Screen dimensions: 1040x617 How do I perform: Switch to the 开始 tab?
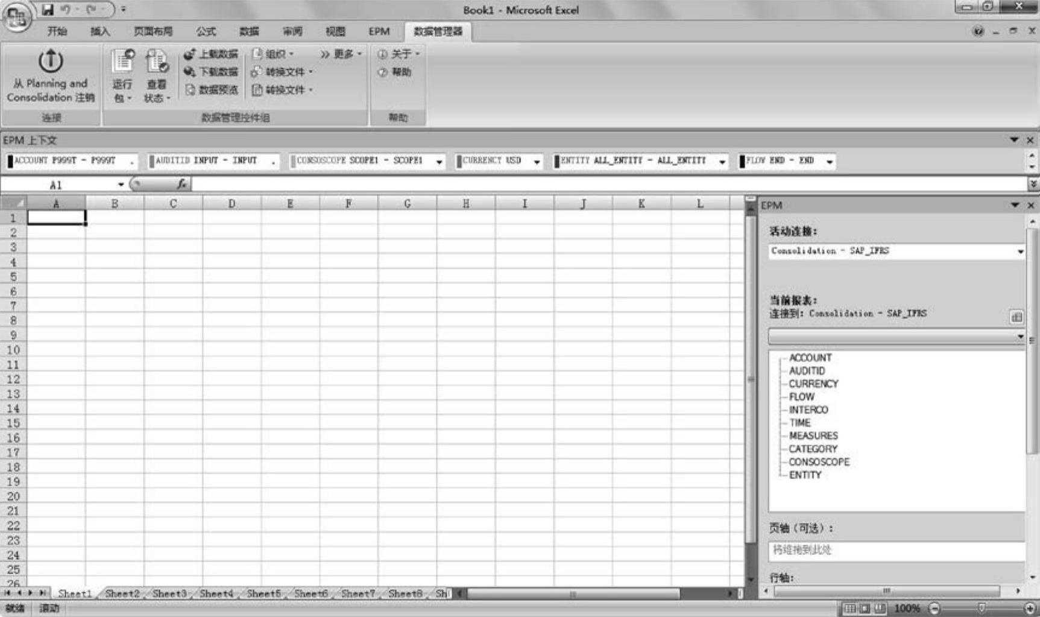tap(57, 31)
